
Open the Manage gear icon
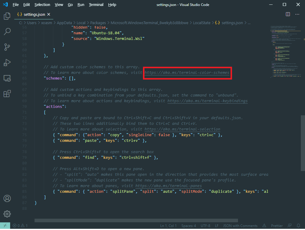[7, 214]
